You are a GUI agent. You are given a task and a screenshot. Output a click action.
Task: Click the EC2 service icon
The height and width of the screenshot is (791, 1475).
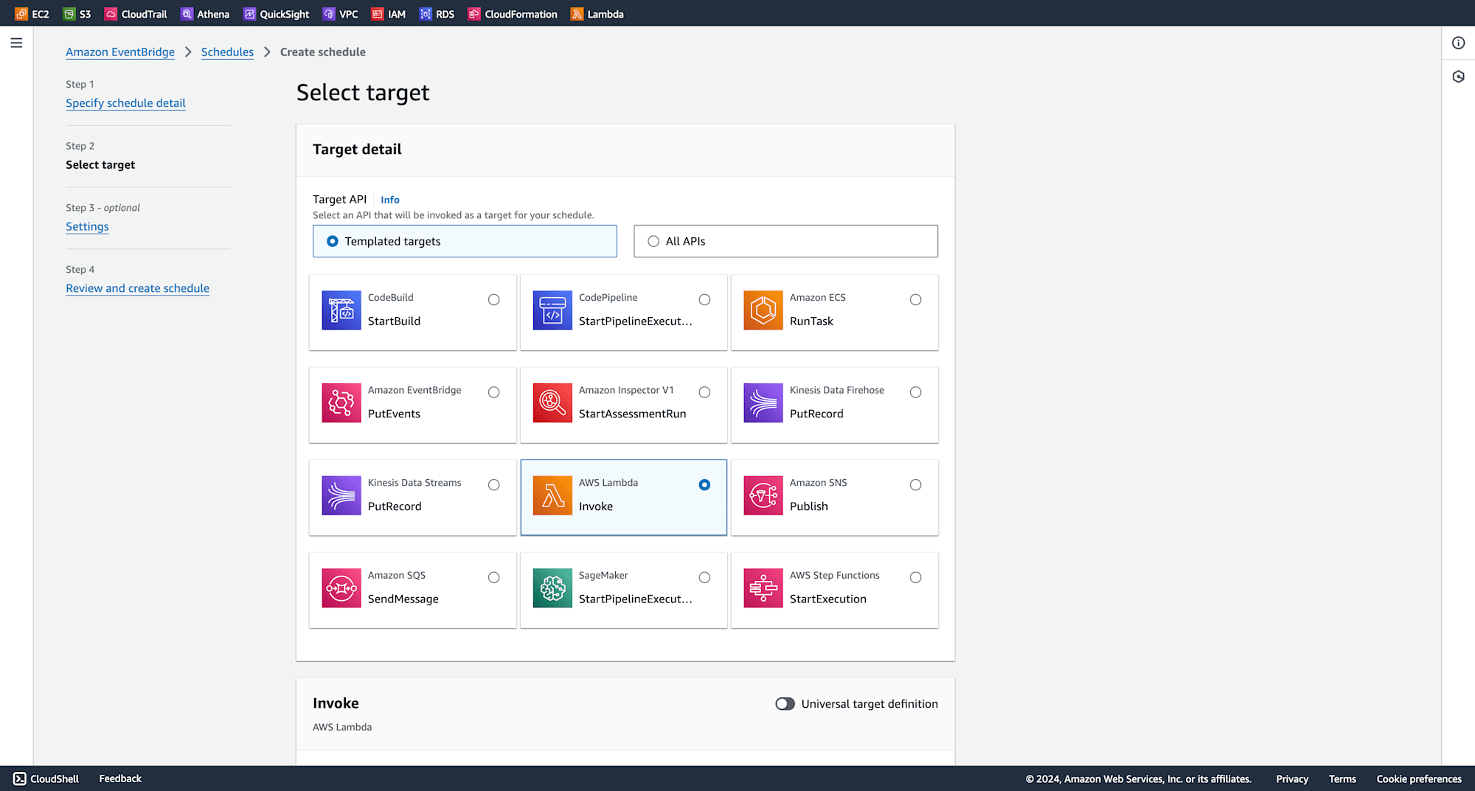tap(21, 14)
